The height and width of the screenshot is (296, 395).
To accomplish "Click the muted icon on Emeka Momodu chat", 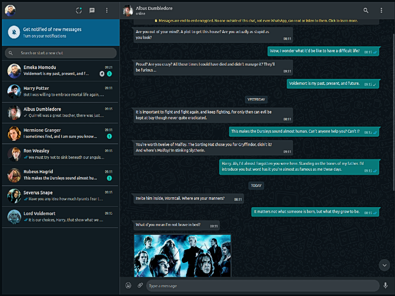I will pyautogui.click(x=102, y=74).
